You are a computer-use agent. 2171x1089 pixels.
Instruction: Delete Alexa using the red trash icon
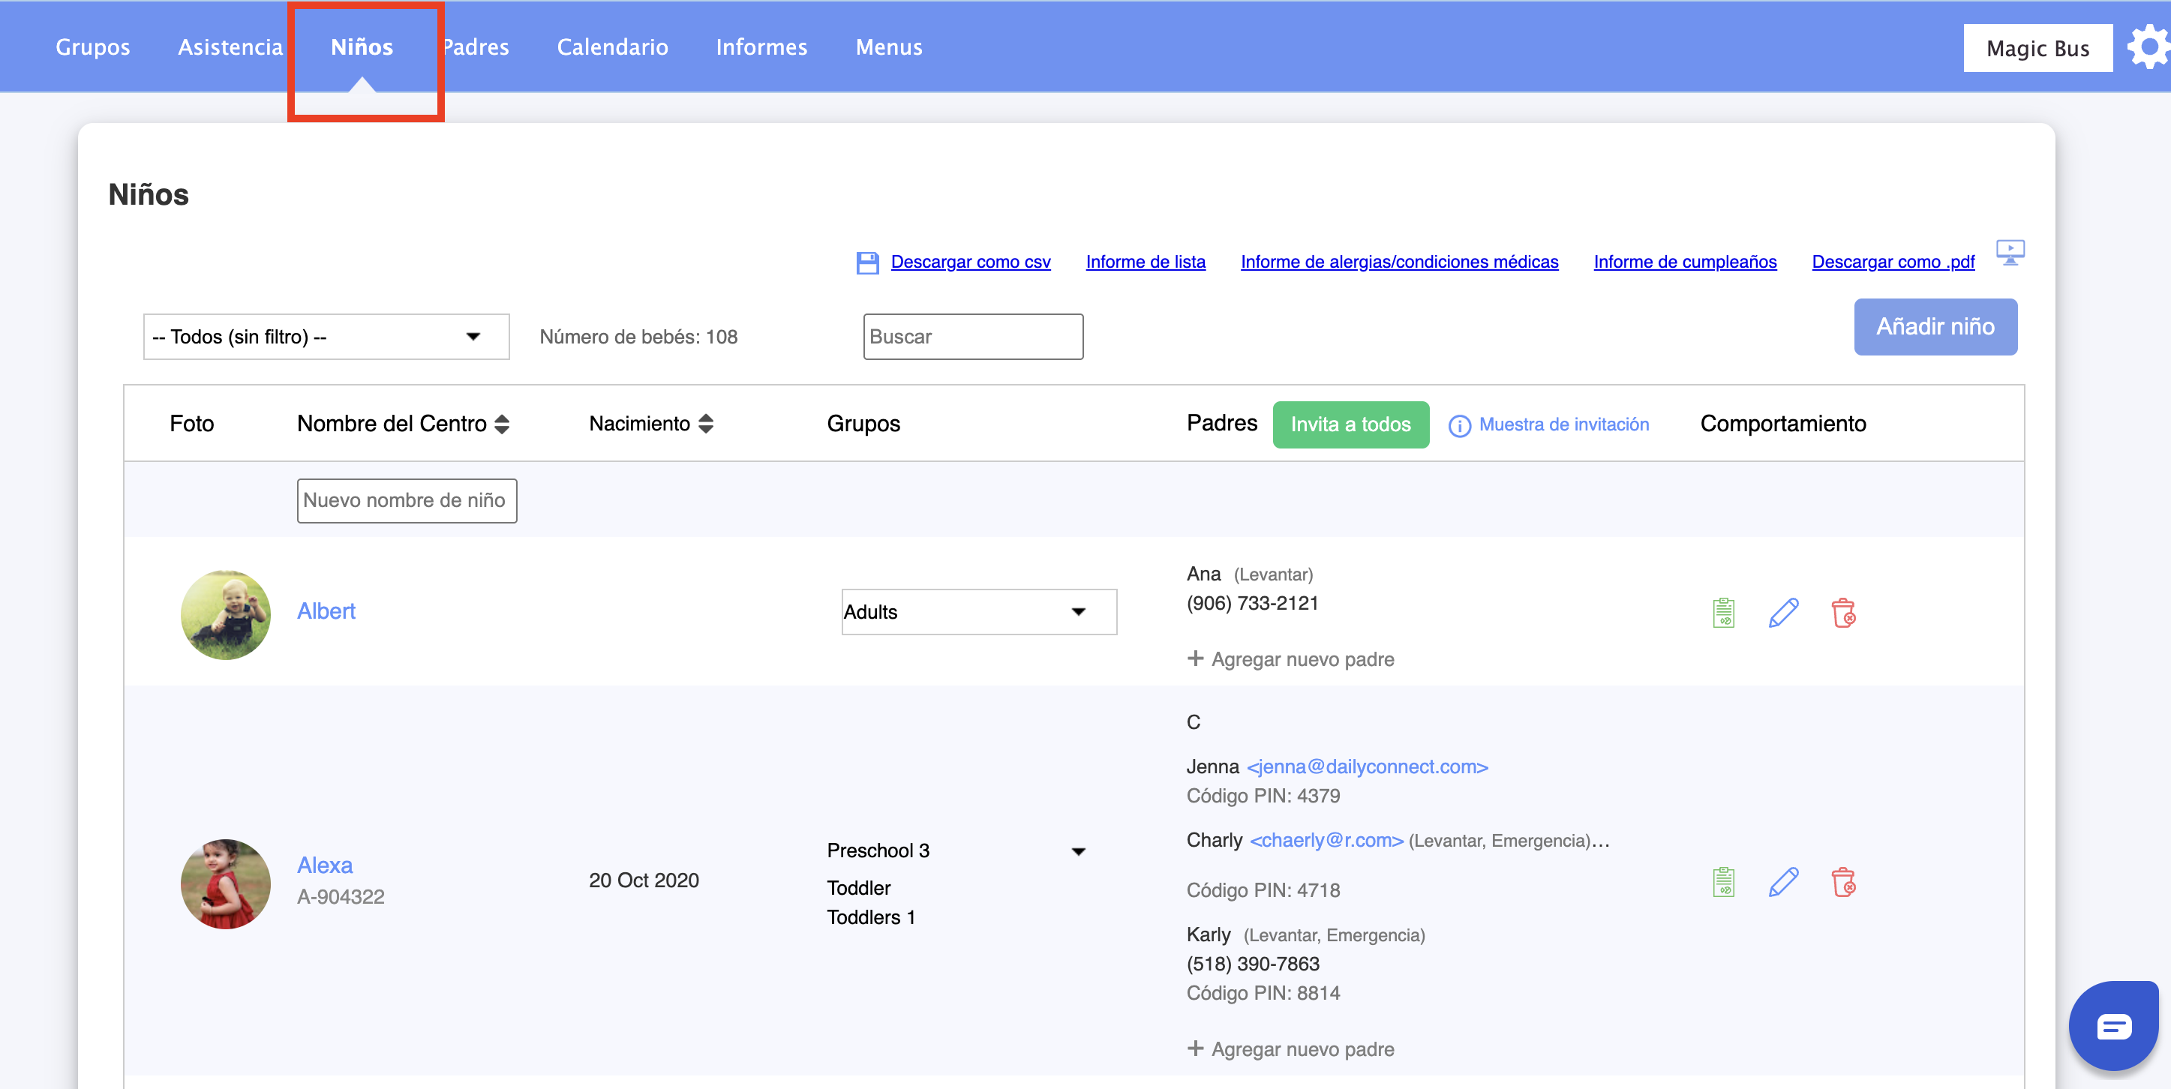(1843, 883)
